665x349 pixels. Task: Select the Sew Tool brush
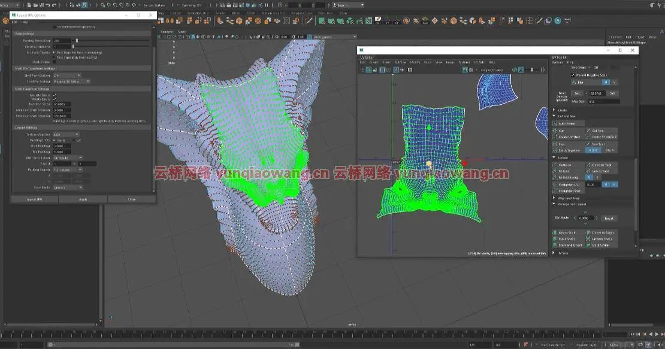click(601, 144)
